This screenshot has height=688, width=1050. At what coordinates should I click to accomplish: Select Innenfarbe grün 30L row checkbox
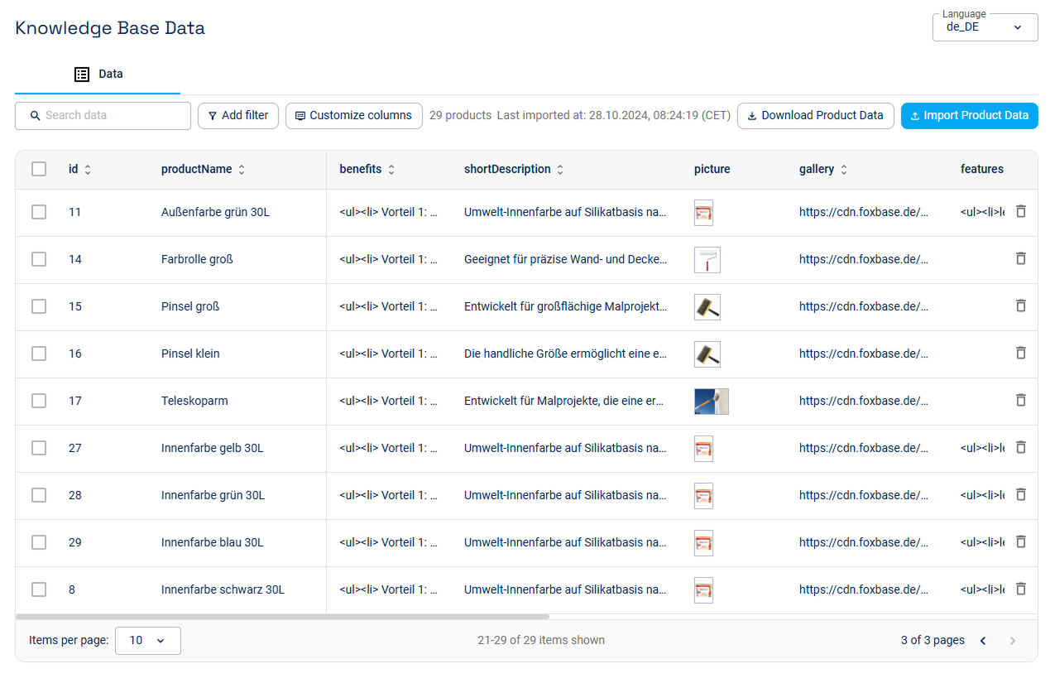(x=39, y=495)
